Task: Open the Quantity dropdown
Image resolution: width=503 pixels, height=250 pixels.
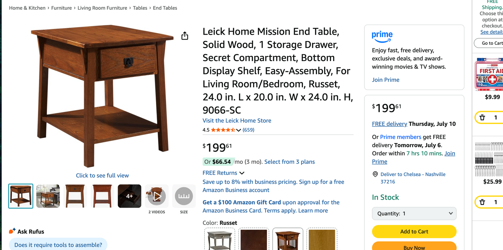Action: [414, 214]
